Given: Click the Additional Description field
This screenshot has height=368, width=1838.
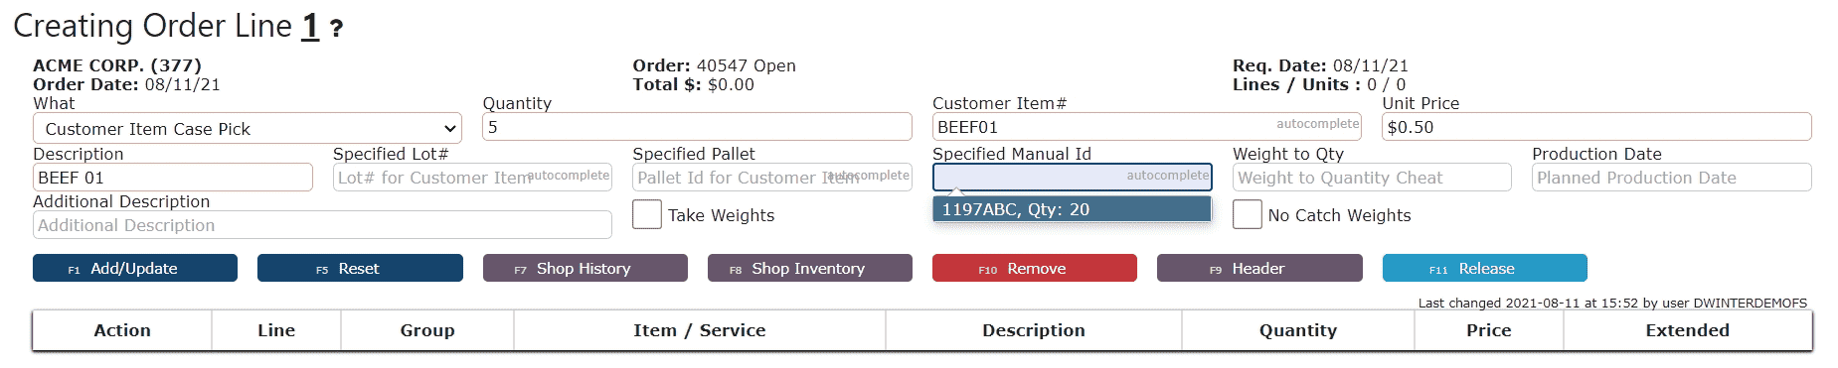Looking at the screenshot, I should (x=322, y=225).
